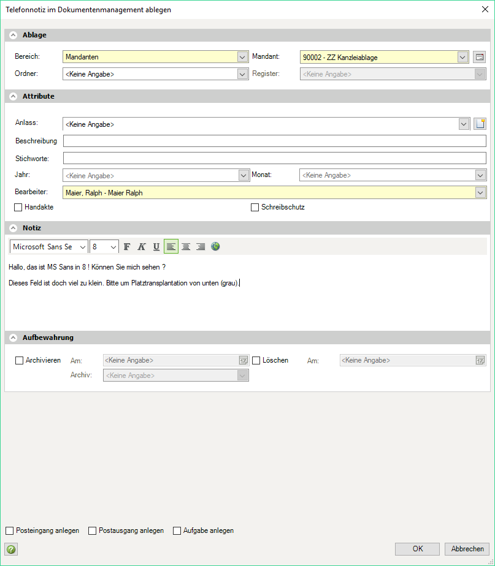Viewport: 495px width, 566px height.
Task: Click into the Stichworte text field
Action: coord(274,159)
